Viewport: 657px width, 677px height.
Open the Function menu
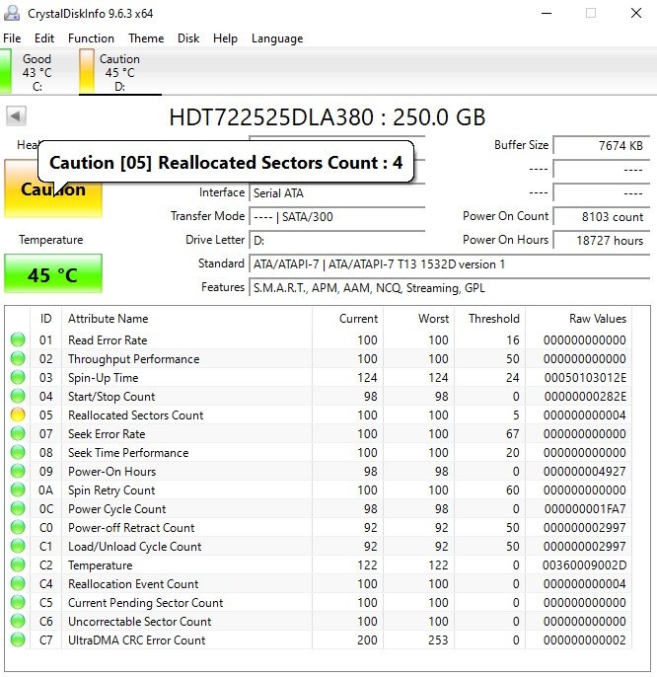click(x=91, y=38)
